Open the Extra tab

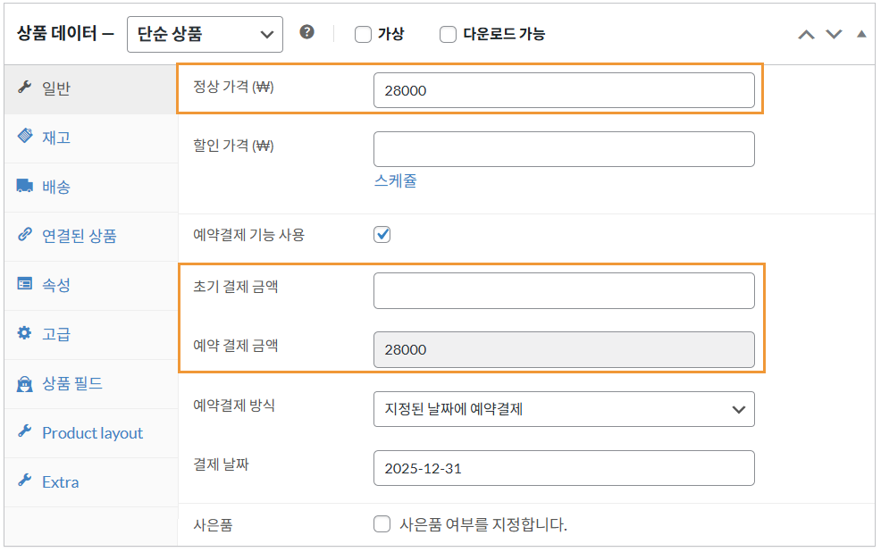tap(60, 481)
